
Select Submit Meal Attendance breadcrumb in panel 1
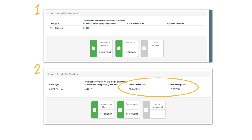click(67, 13)
